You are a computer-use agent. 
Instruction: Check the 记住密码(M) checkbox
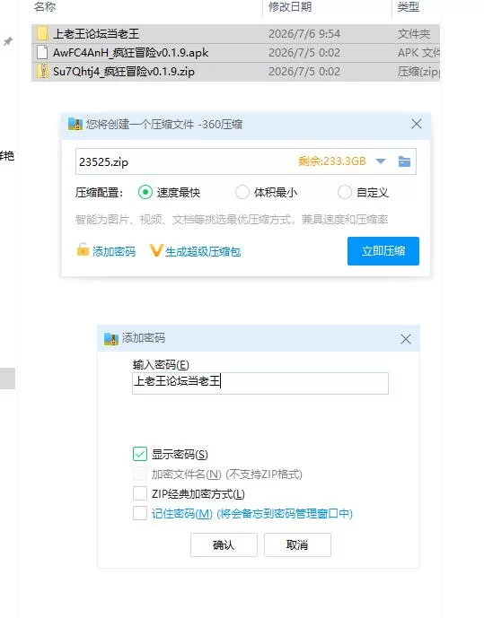click(x=140, y=513)
